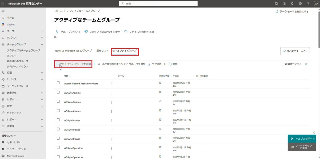Open notifications via the bell icon
This screenshot has height=159, width=320.
[292, 3]
